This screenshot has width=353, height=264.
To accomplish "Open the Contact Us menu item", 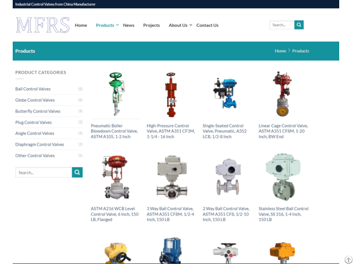I will 207,25.
